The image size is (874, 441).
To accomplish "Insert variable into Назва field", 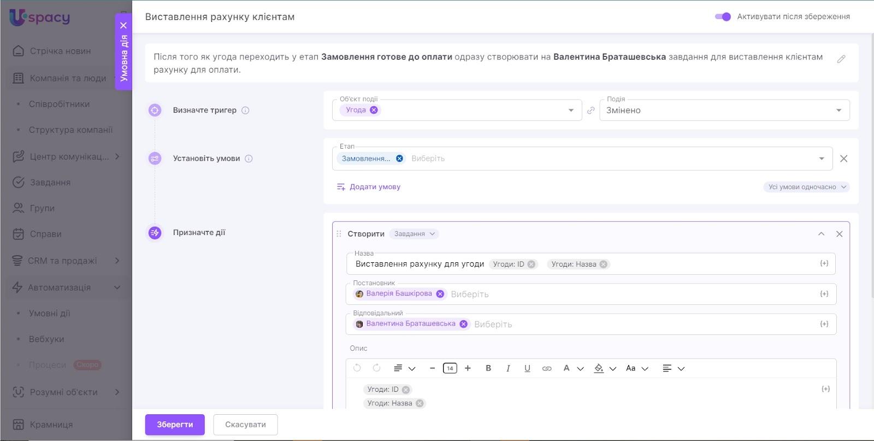I will (x=824, y=263).
